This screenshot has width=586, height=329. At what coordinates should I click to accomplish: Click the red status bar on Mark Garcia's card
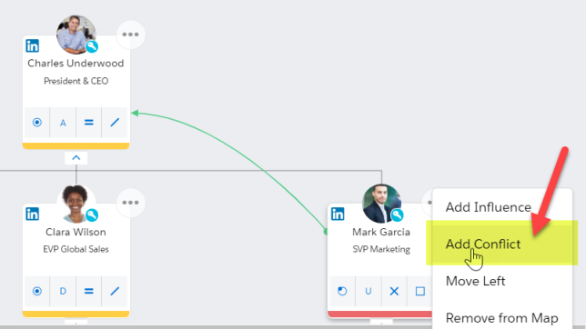[379, 314]
